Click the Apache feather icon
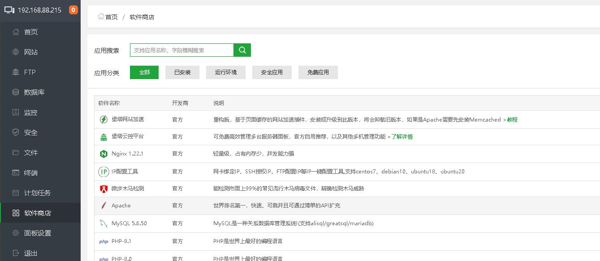Viewport: 600px width, 261px height. [104, 206]
